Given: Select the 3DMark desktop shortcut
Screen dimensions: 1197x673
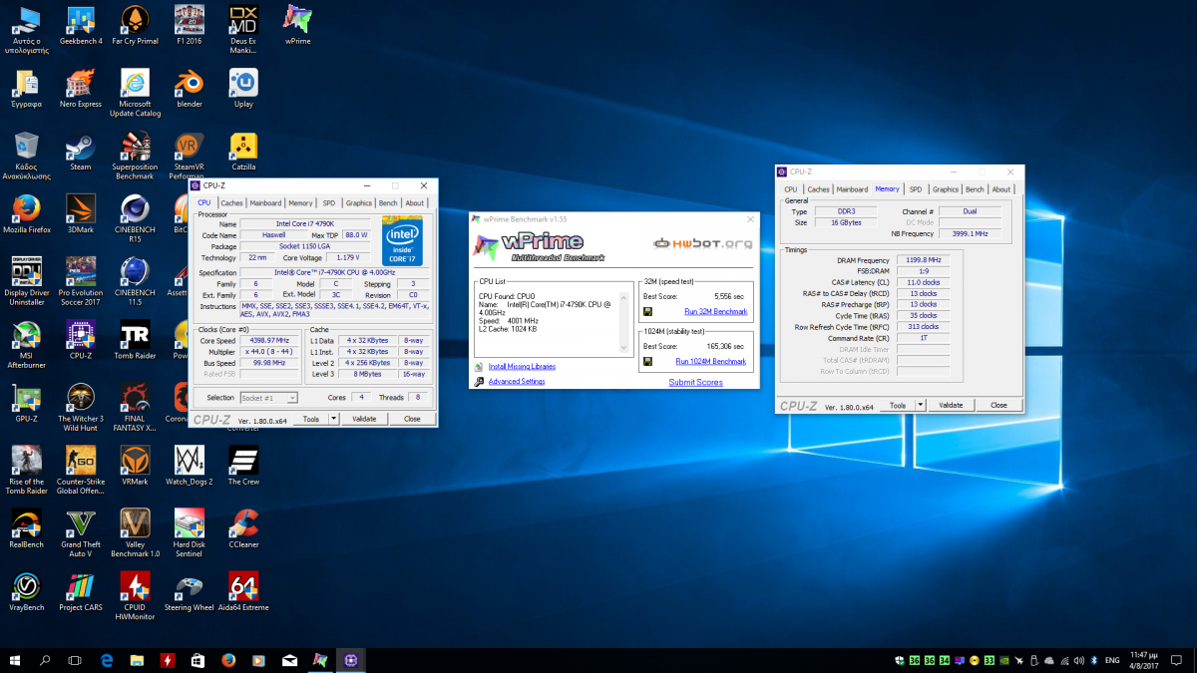Looking at the screenshot, I should [x=81, y=213].
